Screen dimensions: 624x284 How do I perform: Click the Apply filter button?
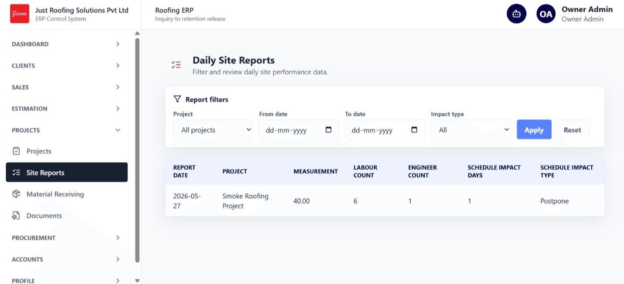(x=534, y=130)
